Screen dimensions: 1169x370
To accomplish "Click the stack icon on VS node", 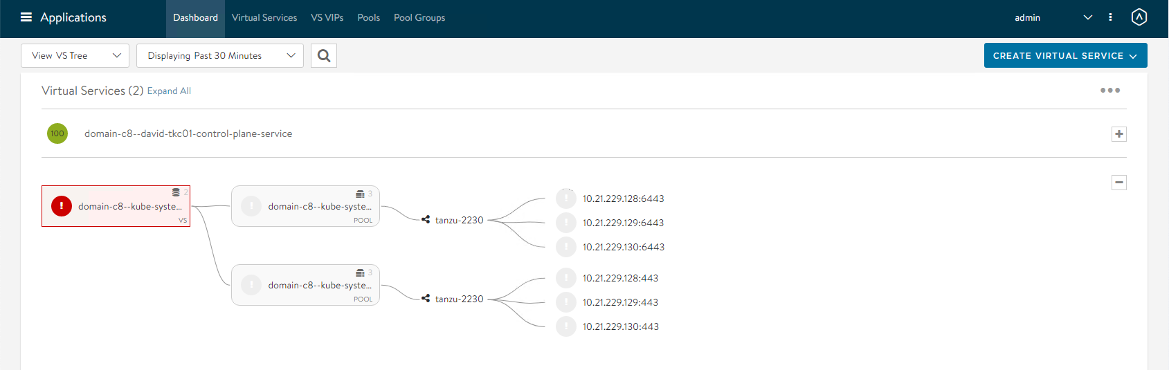I will point(176,192).
